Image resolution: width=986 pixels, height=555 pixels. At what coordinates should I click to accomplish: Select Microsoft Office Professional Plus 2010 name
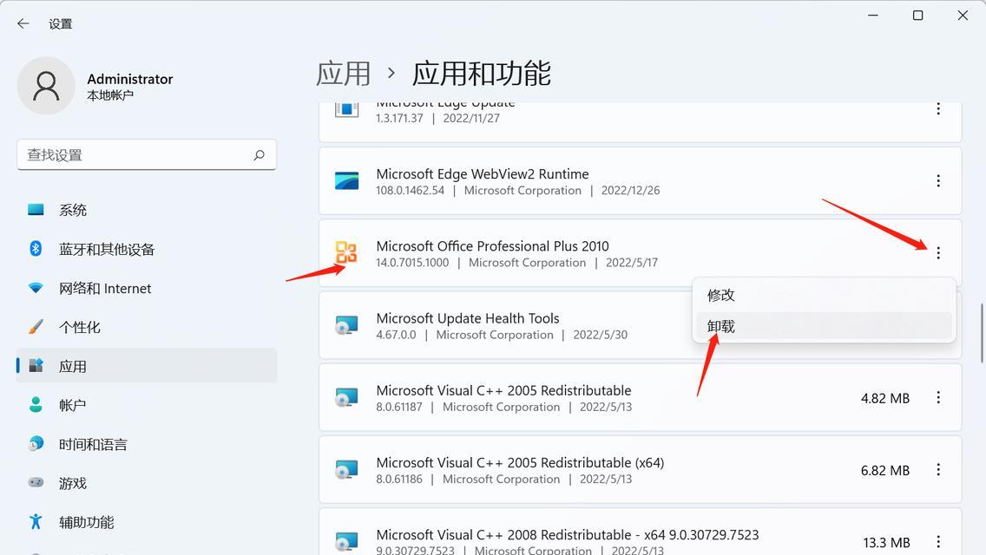coord(492,245)
